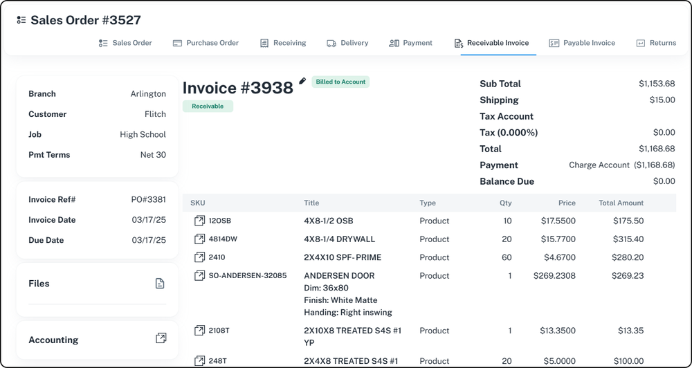Open the SO-ANDERSEN-32085 link icon
Viewport: 692px width, 368px height.
point(199,275)
